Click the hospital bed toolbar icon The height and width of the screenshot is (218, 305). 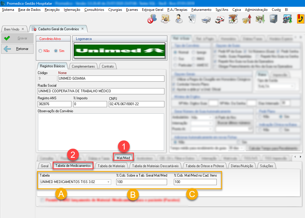[x=206, y=20]
